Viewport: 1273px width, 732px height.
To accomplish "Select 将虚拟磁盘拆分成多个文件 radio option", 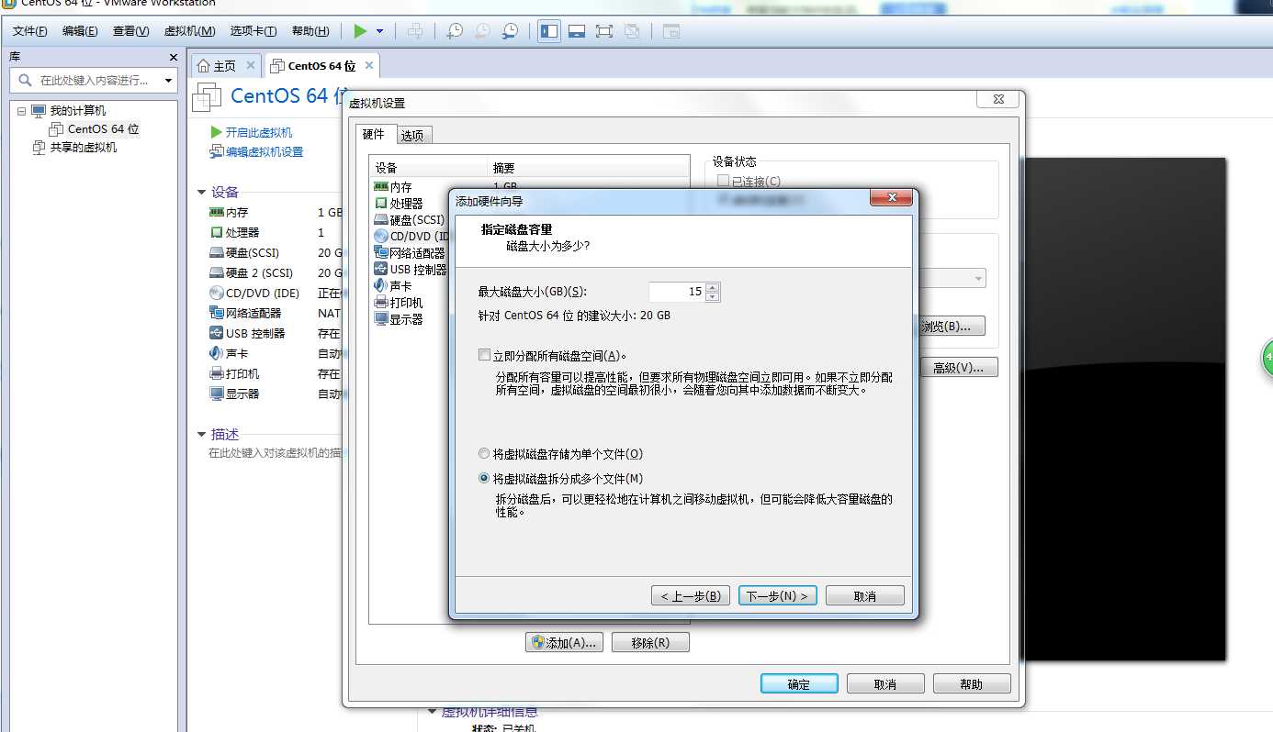I will pyautogui.click(x=484, y=478).
